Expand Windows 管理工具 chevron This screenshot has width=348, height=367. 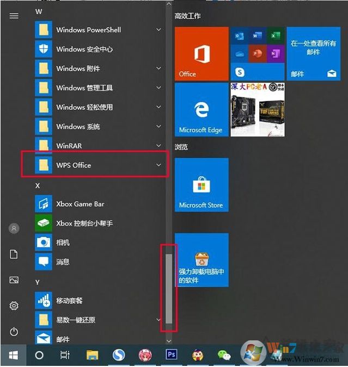pyautogui.click(x=159, y=88)
